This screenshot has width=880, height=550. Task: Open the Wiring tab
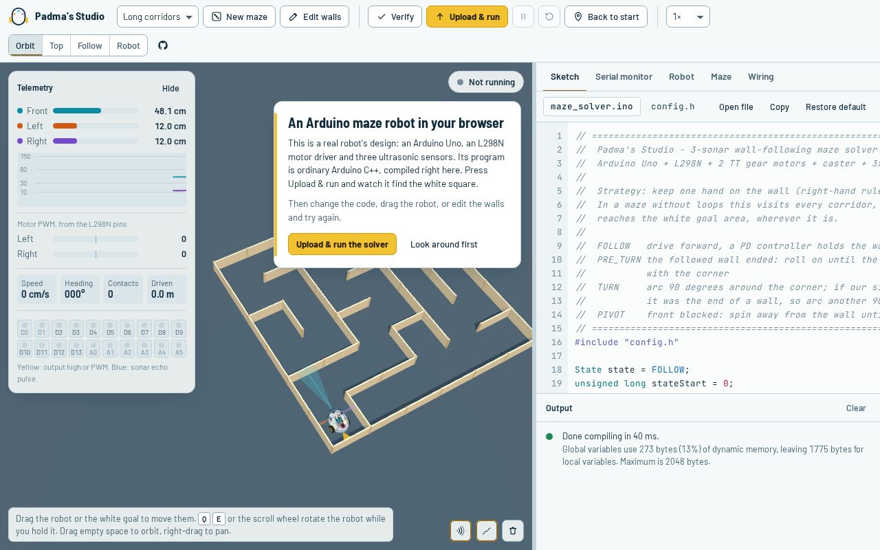[760, 76]
